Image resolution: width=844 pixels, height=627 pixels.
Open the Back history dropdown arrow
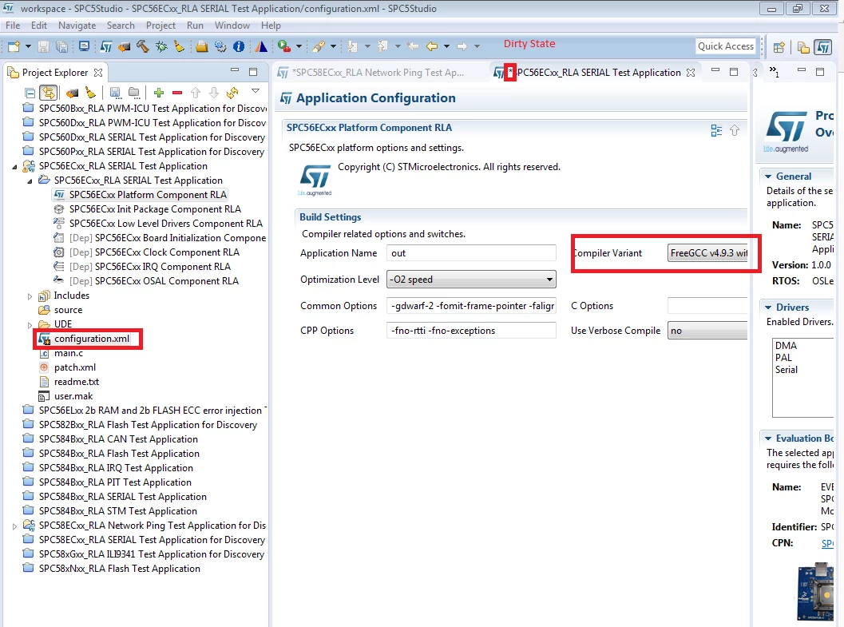point(446,47)
